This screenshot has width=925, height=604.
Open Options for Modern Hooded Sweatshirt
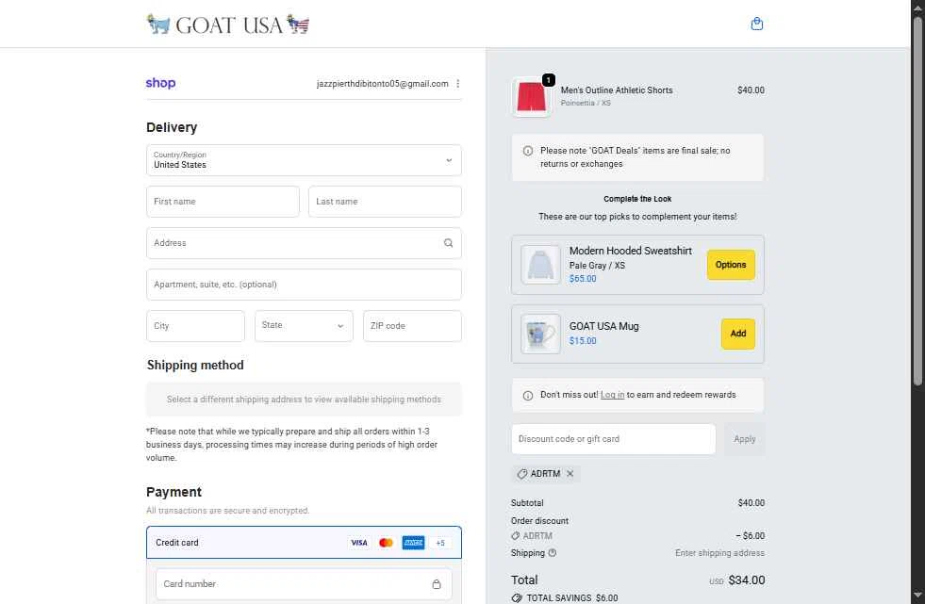click(x=731, y=265)
